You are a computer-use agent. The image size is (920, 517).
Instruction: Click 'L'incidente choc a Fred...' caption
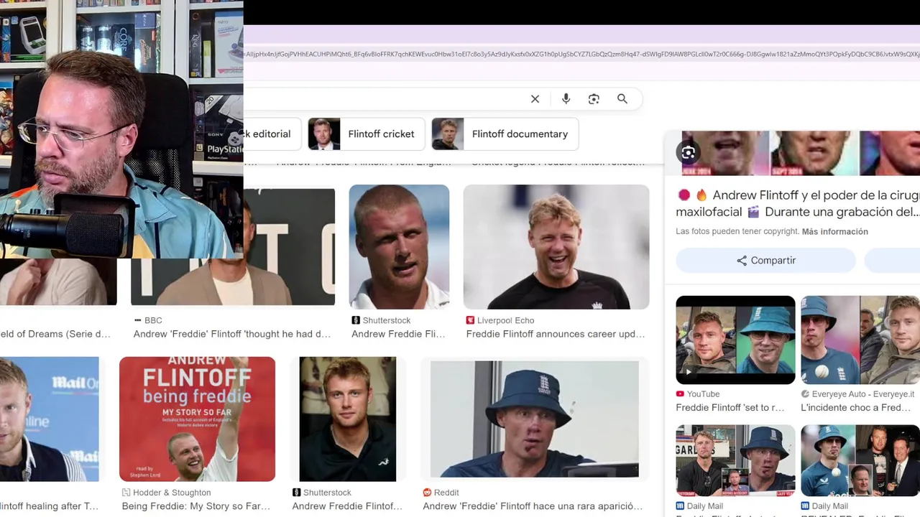(x=856, y=408)
